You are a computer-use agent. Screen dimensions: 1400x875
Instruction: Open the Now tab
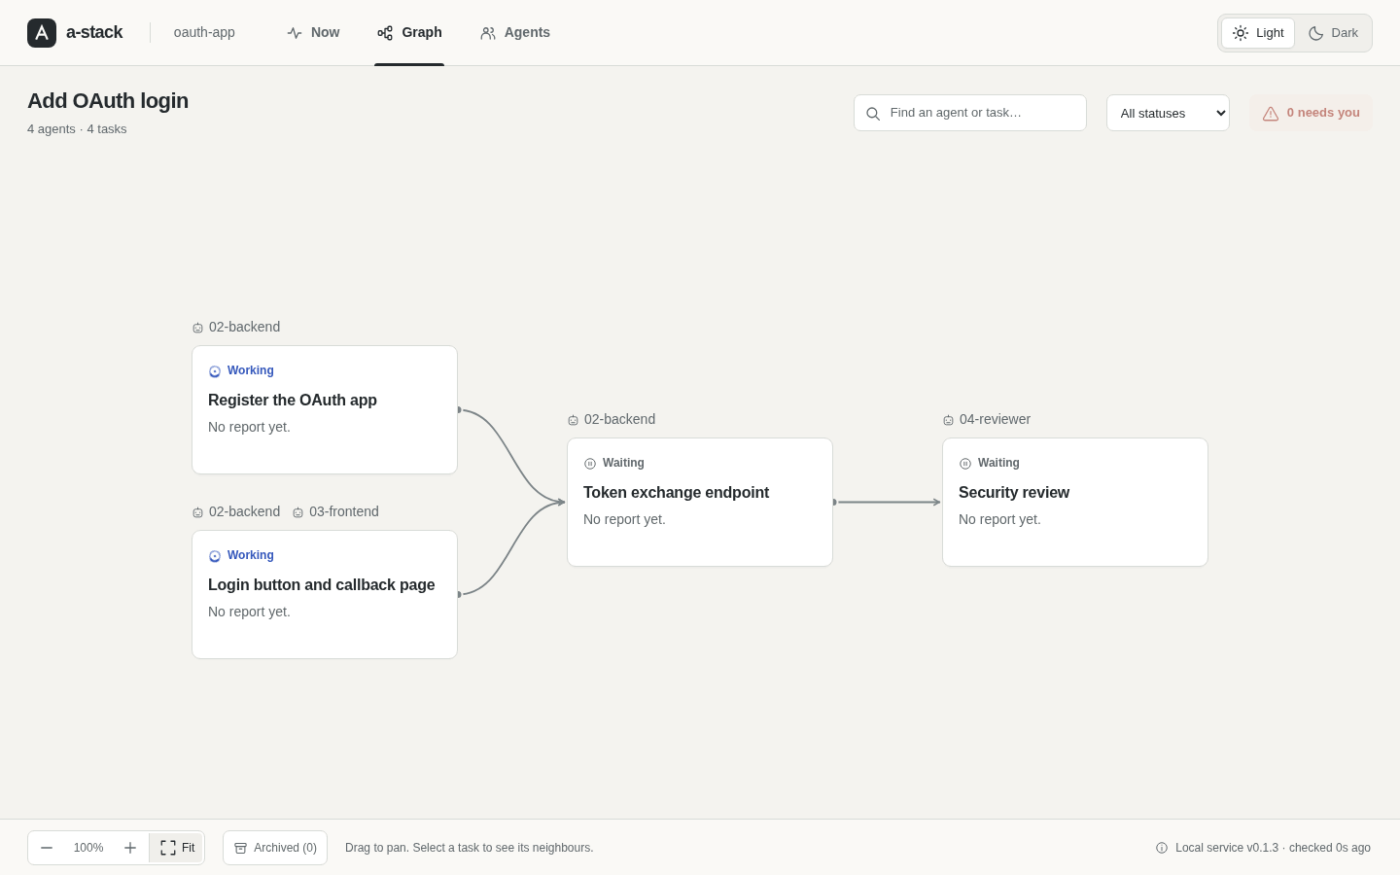pos(313,33)
